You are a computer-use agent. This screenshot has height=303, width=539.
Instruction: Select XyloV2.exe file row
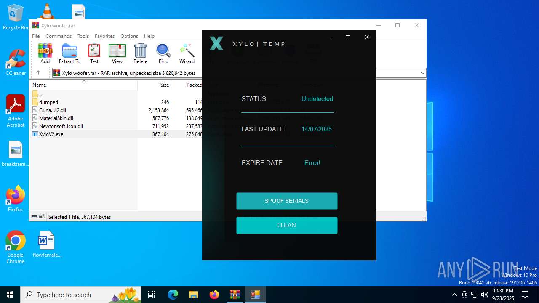pyautogui.click(x=51, y=134)
